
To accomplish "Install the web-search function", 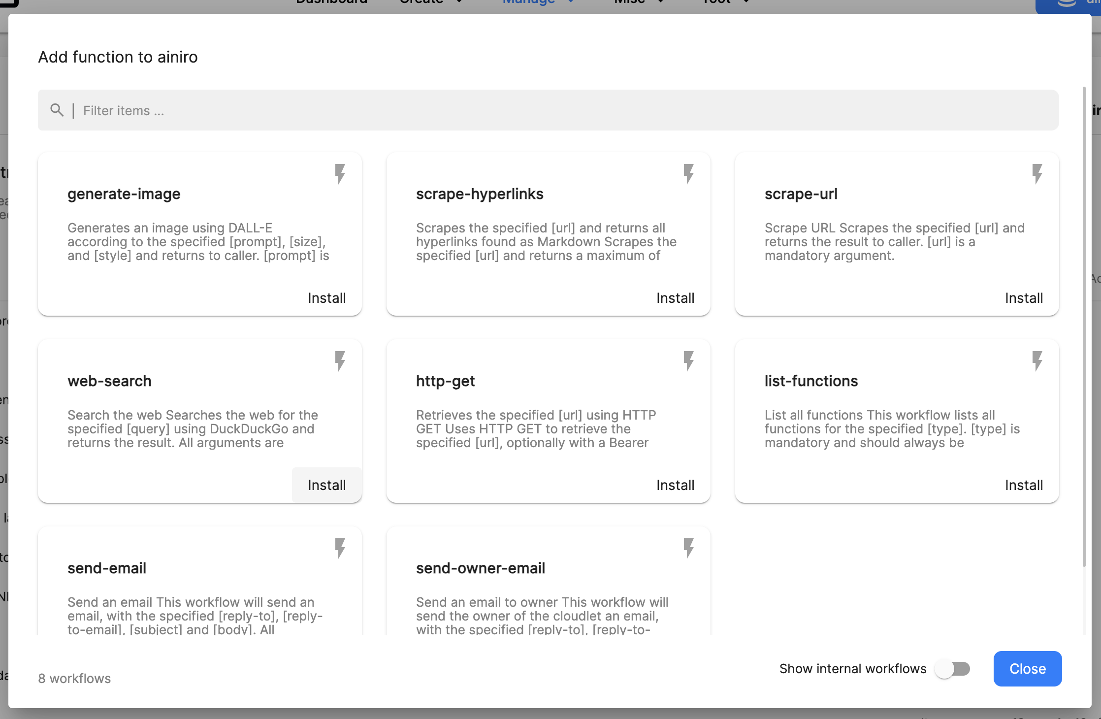I will click(326, 485).
